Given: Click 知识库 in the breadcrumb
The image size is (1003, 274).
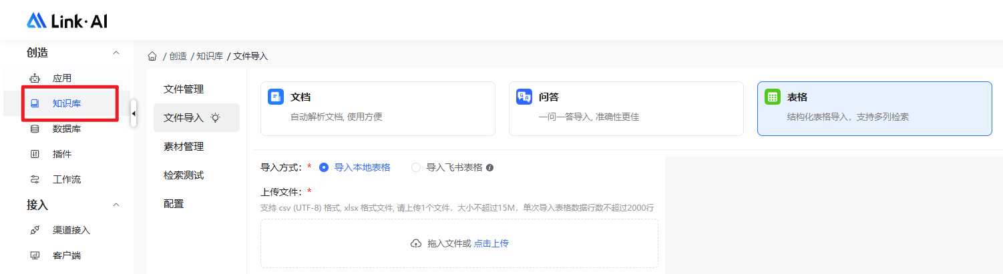Looking at the screenshot, I should (210, 57).
